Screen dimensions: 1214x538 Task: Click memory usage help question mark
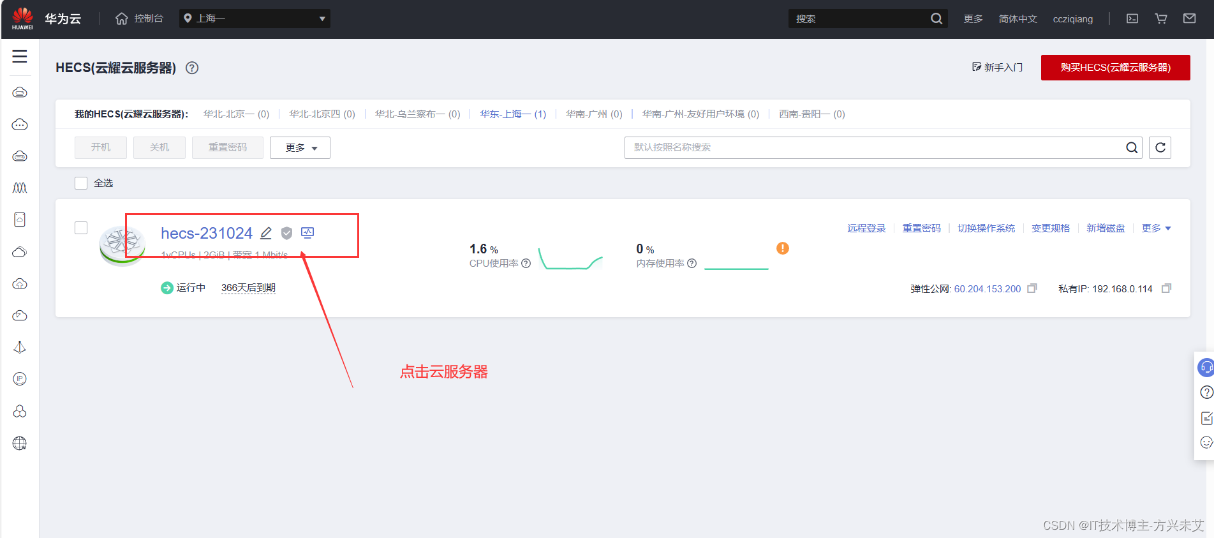click(x=692, y=264)
